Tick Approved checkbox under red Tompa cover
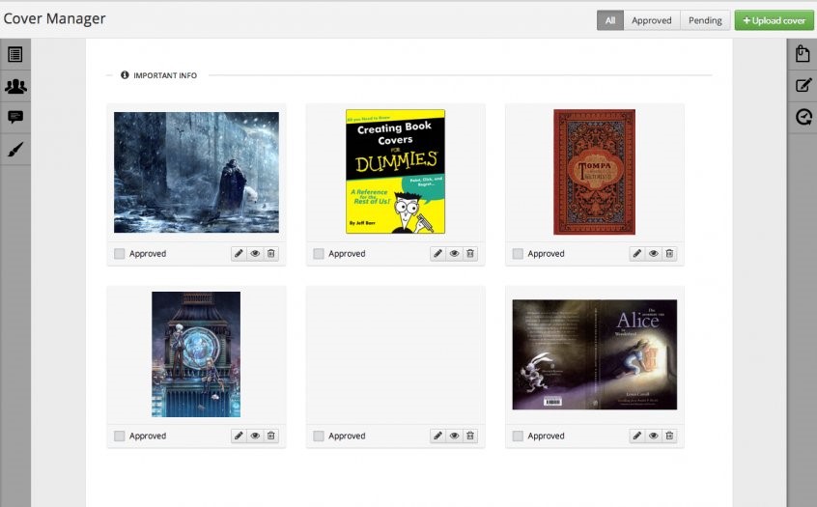Image resolution: width=817 pixels, height=507 pixels. click(518, 254)
